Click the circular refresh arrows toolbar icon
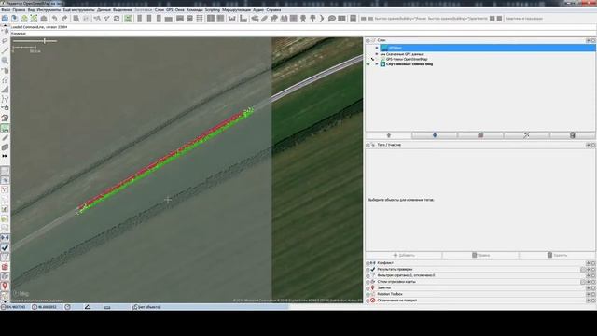 117,19
